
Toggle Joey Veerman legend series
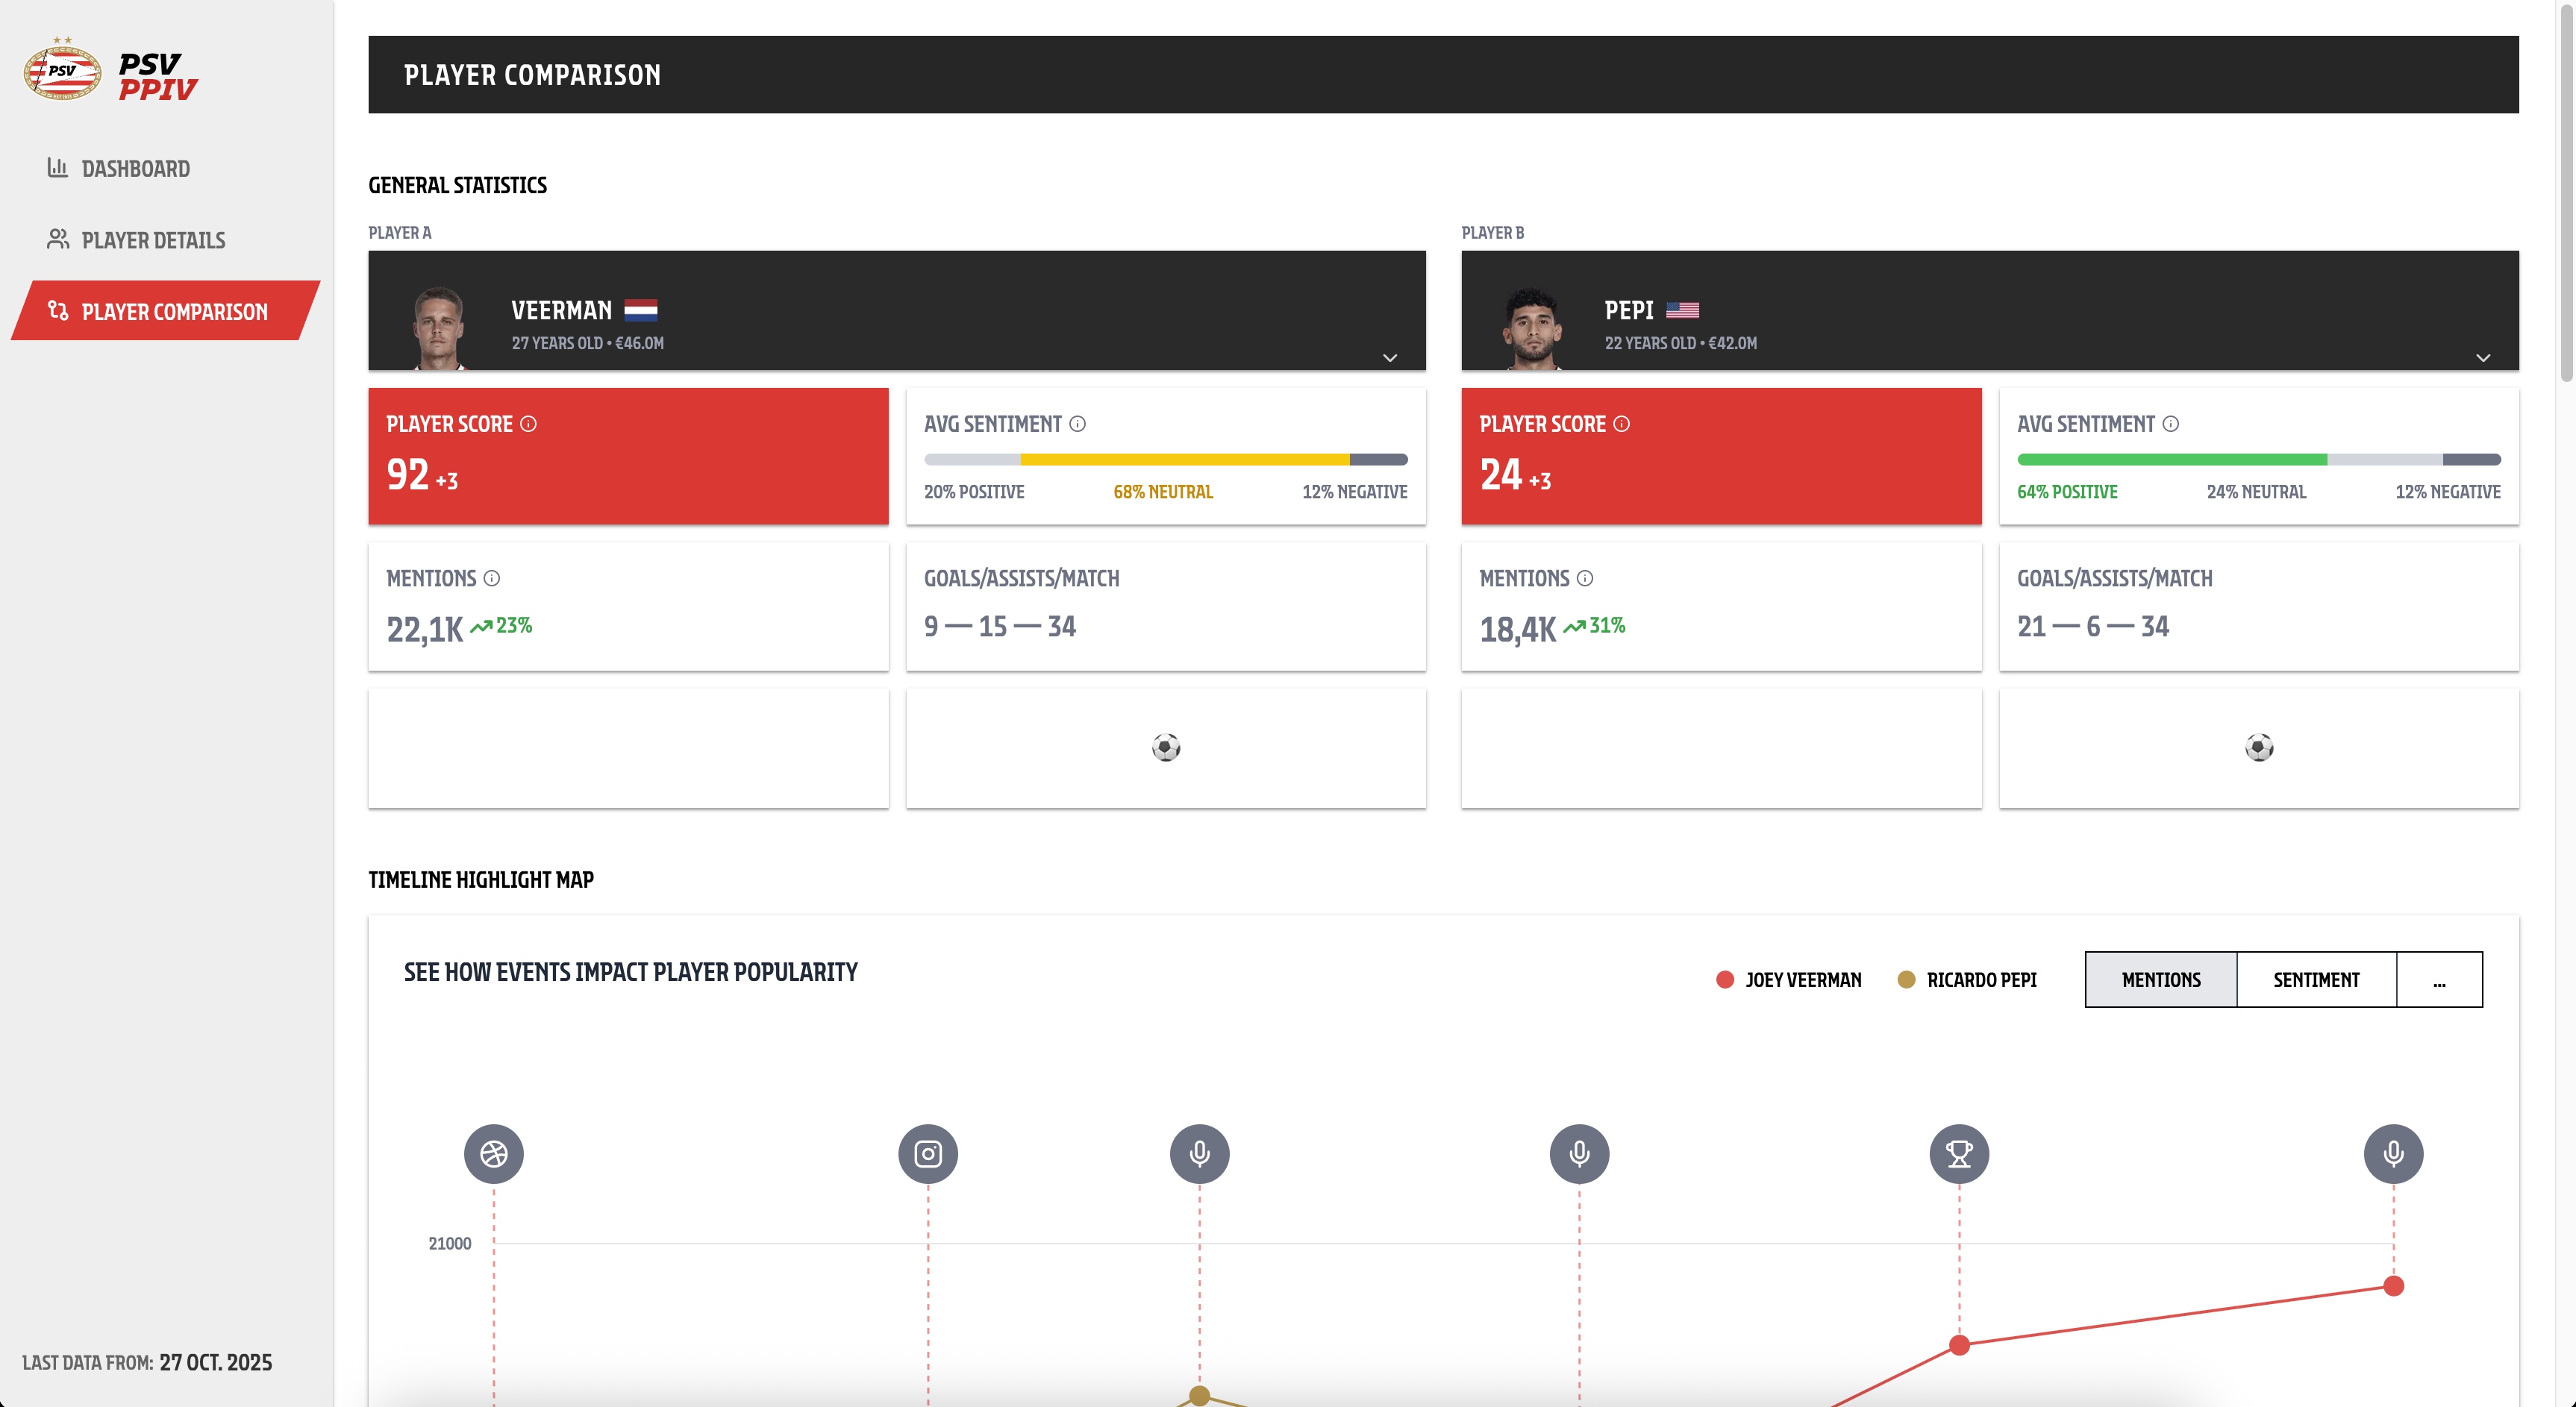[x=1788, y=980]
